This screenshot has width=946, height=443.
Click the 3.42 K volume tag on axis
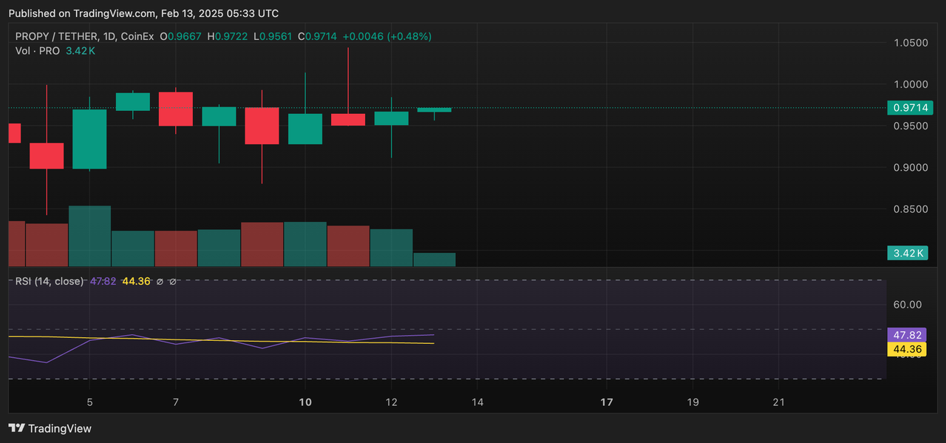[909, 254]
